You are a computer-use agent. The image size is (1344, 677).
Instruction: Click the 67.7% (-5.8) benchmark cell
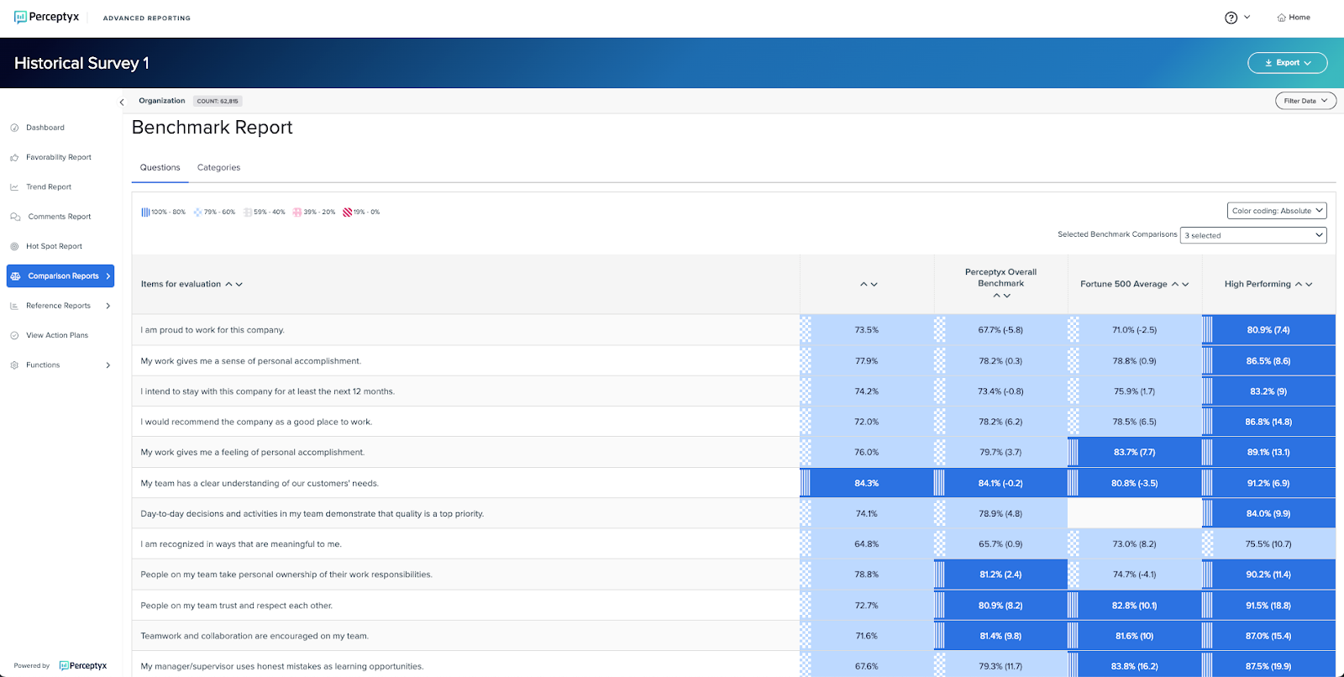coord(1000,330)
